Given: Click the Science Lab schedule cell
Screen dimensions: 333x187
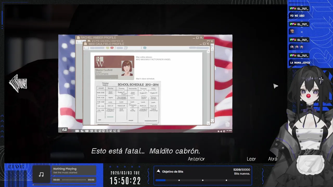Looking at the screenshot, I should coord(121,106).
